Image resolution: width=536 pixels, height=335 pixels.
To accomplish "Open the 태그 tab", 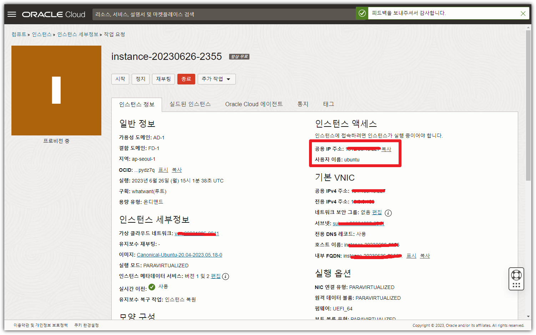I will [x=329, y=104].
